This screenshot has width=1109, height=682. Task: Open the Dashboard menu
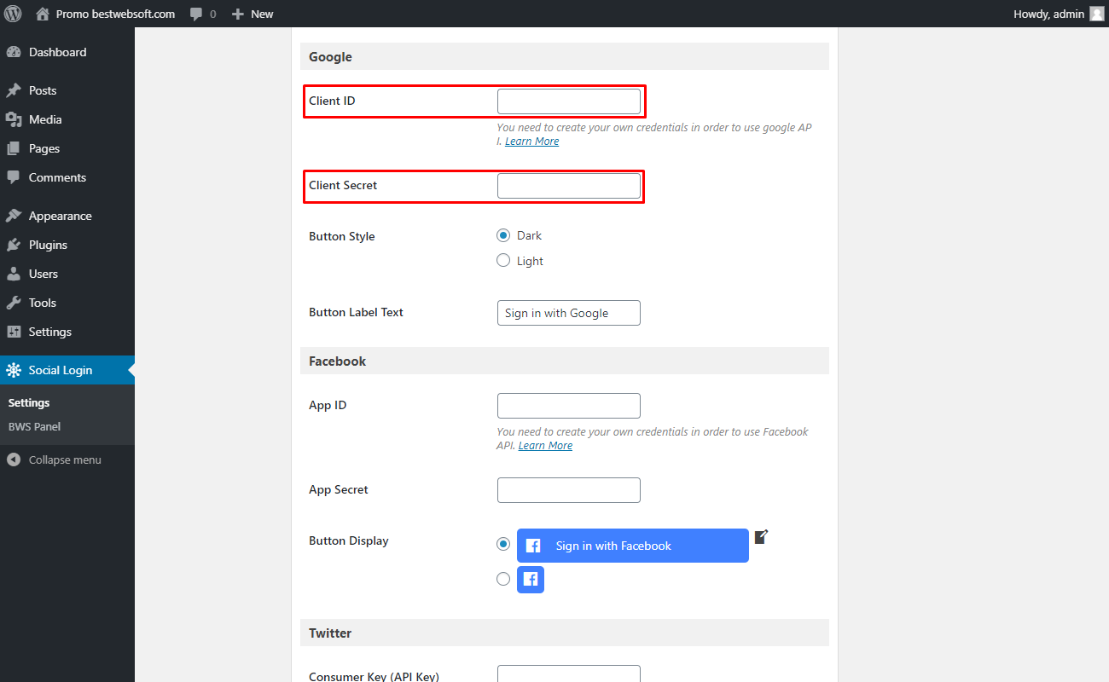pos(67,52)
